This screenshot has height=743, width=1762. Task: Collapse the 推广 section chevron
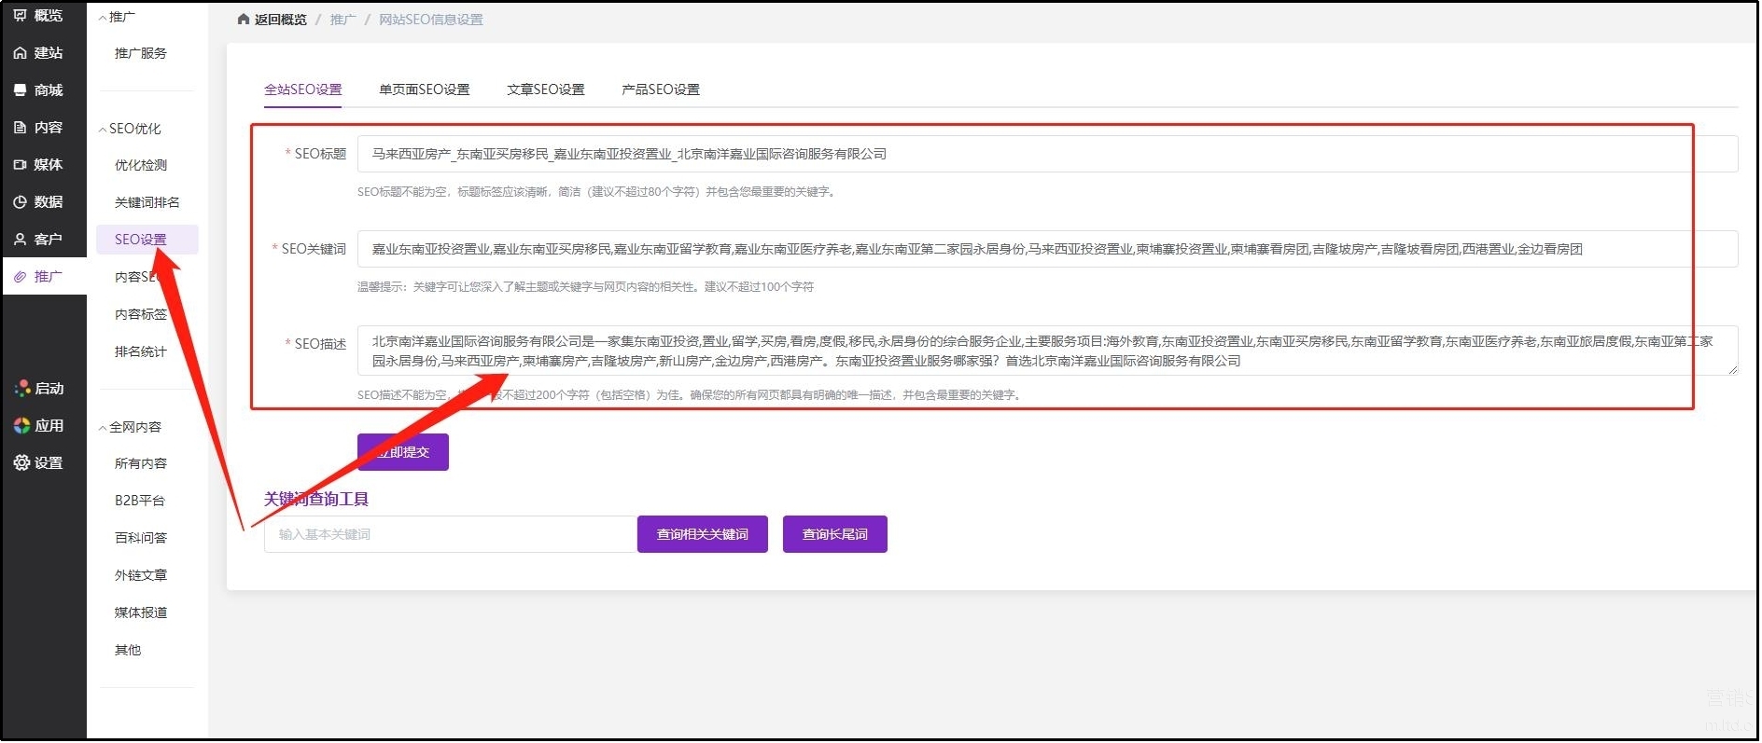point(103,18)
